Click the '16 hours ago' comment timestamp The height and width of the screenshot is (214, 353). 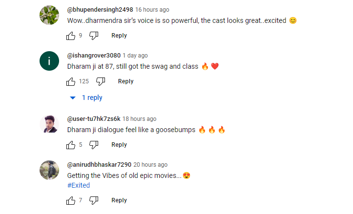pyautogui.click(x=152, y=10)
